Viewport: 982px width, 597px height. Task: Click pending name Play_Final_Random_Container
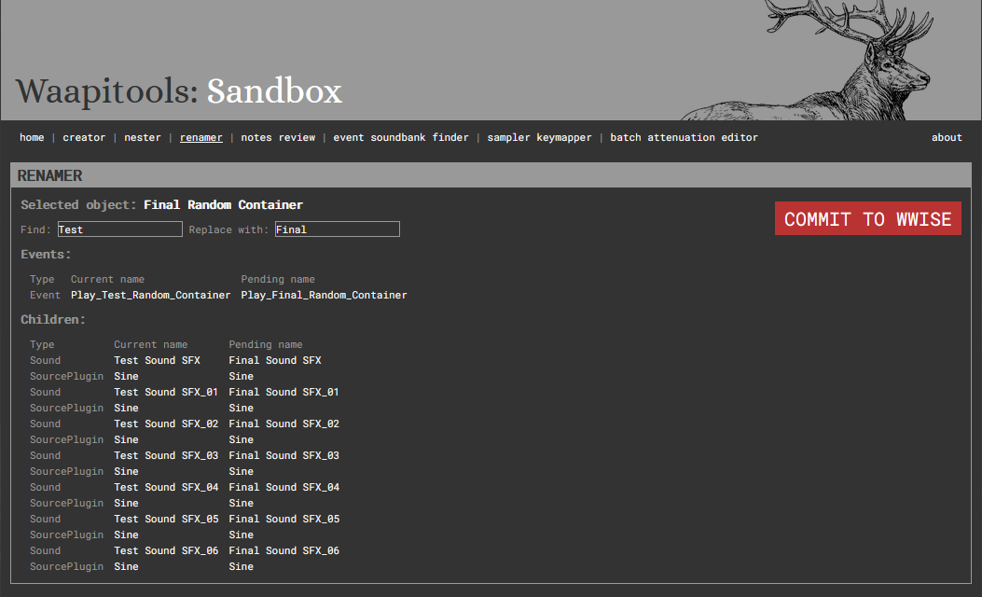click(324, 295)
